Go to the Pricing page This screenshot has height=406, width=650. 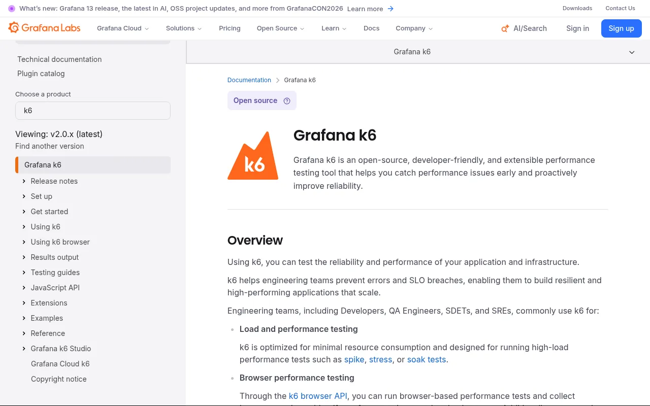click(x=230, y=28)
